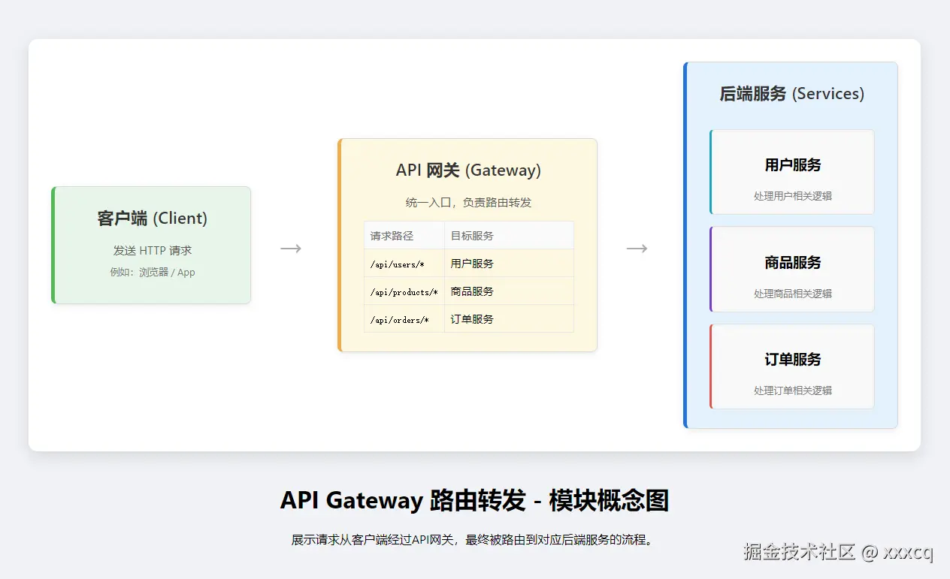
Task: Click the 订单服务 service card
Action: coord(791,366)
